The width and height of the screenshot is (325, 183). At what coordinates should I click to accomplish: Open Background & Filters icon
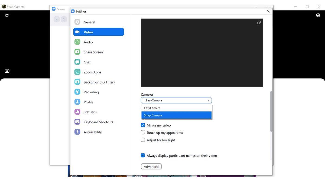77,82
